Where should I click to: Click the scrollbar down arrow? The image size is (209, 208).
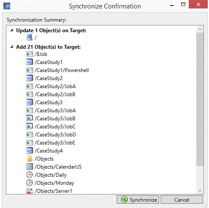pyautogui.click(x=200, y=191)
